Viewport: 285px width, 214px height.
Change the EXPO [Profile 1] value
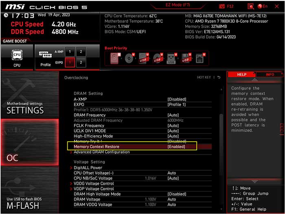tap(176, 105)
